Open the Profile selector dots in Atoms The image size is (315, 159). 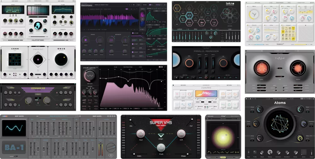(x=255, y=152)
